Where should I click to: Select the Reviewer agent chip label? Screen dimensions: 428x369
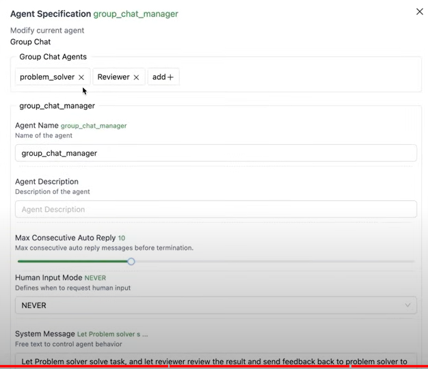tap(113, 77)
